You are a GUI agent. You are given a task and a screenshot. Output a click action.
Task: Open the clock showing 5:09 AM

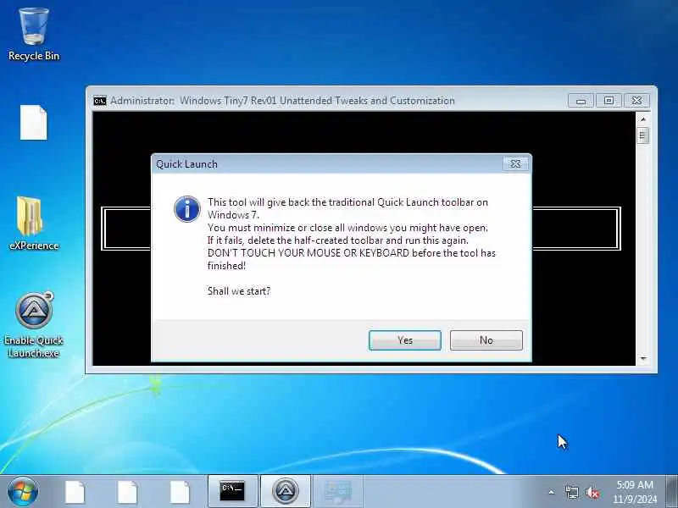pyautogui.click(x=634, y=492)
